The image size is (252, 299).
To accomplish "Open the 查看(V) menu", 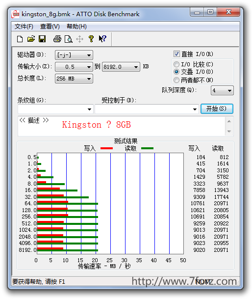I will coord(50,27).
